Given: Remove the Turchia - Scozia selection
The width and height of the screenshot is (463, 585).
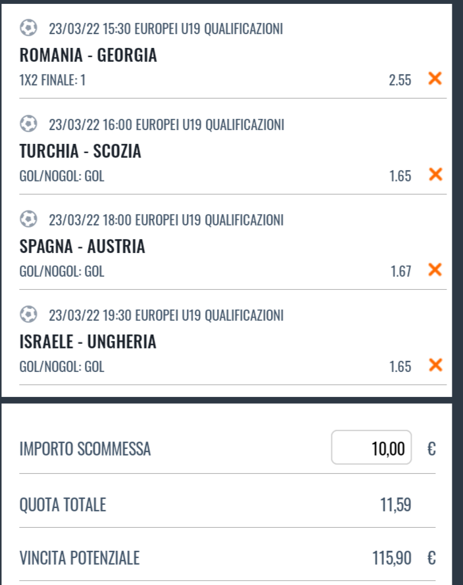Looking at the screenshot, I should click(x=435, y=174).
